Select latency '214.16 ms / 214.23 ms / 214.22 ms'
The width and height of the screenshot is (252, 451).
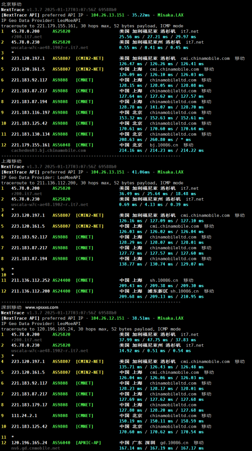click(x=161, y=151)
